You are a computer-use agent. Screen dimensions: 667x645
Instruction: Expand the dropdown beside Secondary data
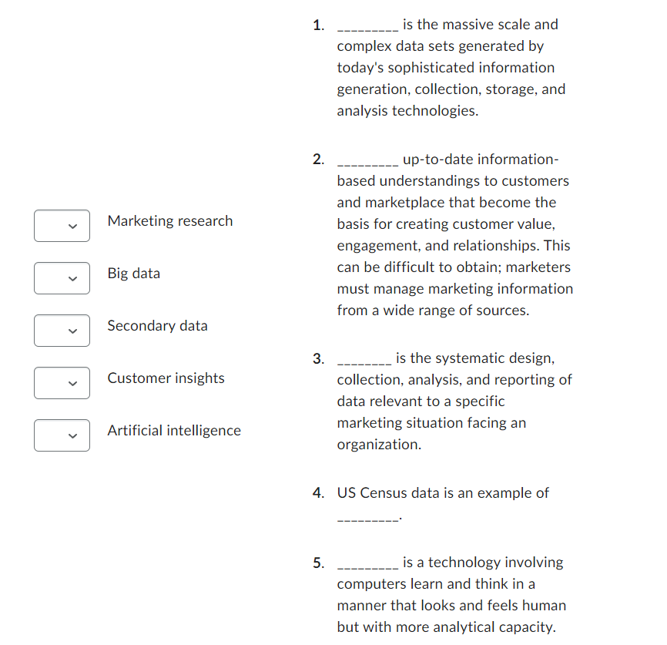[62, 331]
